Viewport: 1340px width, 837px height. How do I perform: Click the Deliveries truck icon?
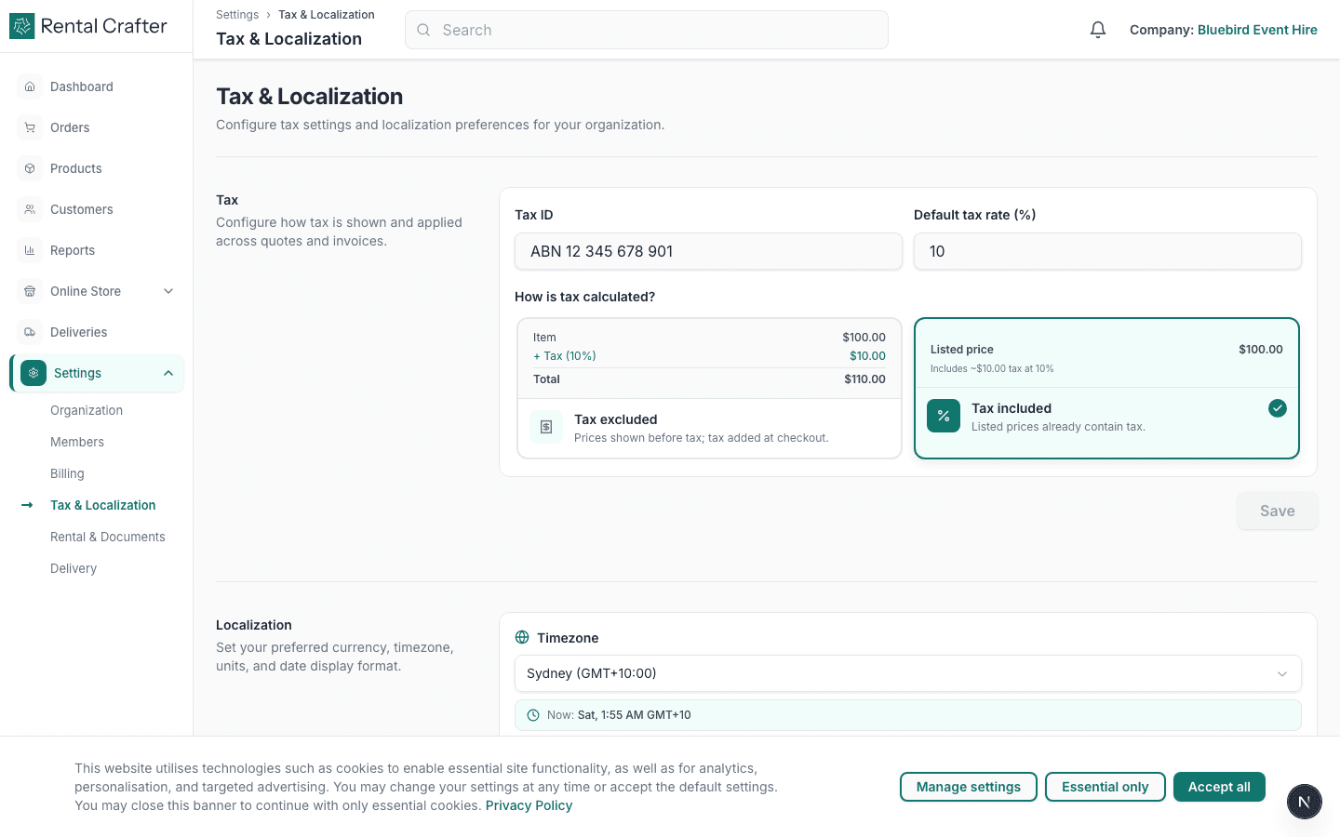(30, 332)
